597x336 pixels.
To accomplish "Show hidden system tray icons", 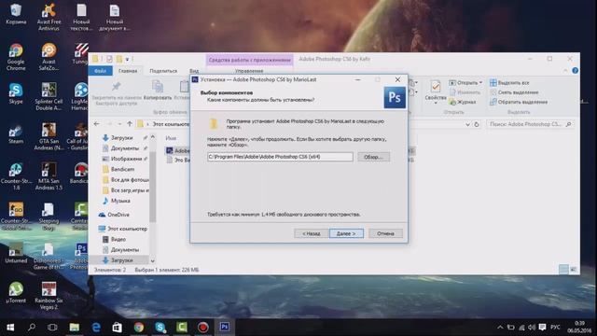I will click(500, 328).
